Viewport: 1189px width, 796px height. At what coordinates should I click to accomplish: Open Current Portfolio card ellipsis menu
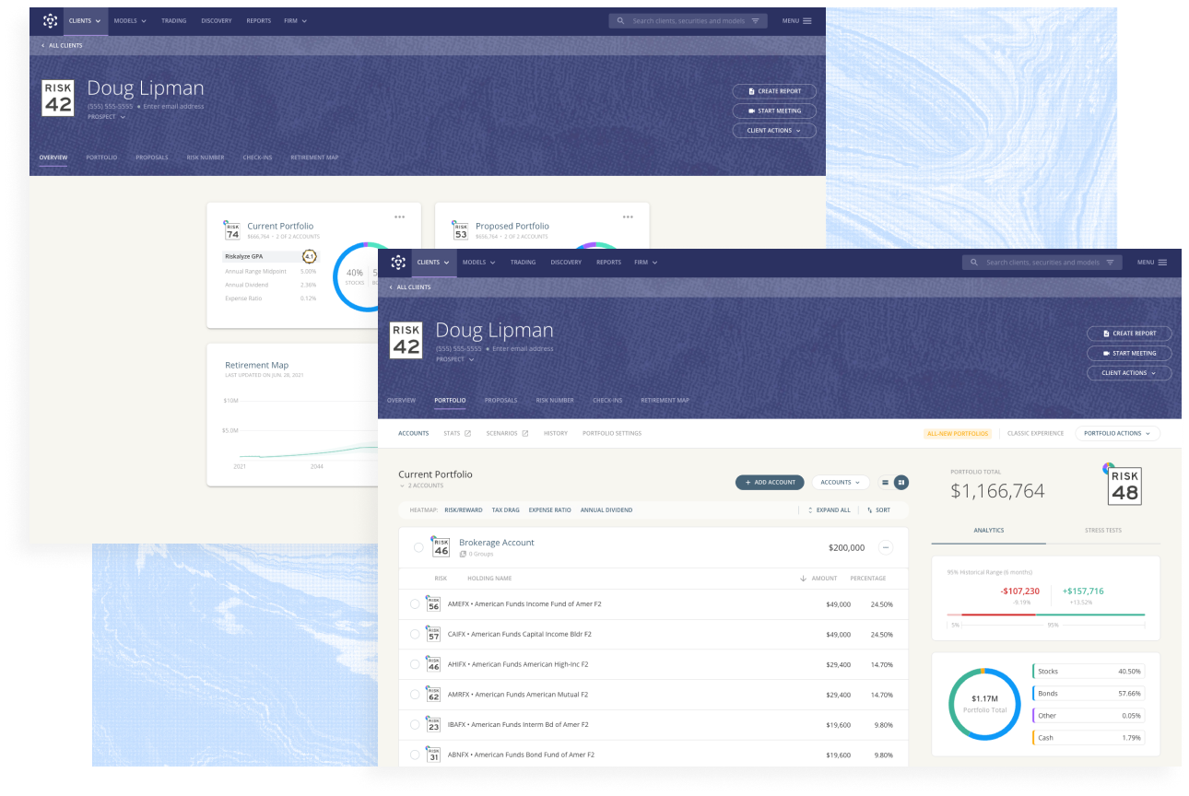[x=399, y=217]
